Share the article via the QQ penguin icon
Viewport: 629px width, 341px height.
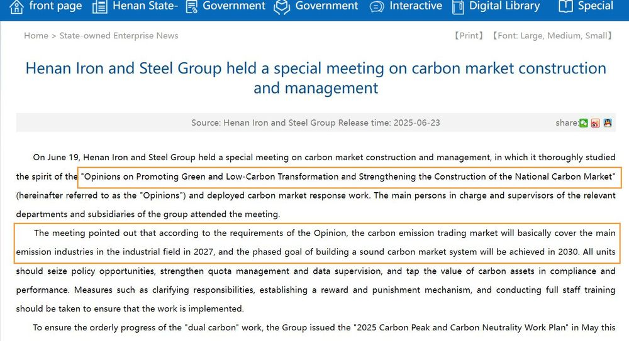pos(608,122)
